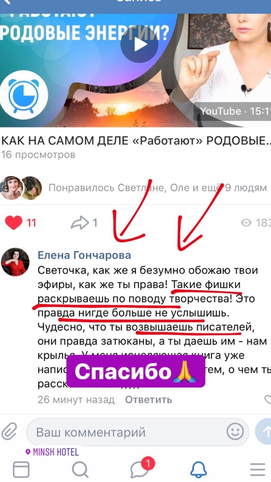Tap the eye views counter icon
This screenshot has height=482, width=271.
(246, 223)
